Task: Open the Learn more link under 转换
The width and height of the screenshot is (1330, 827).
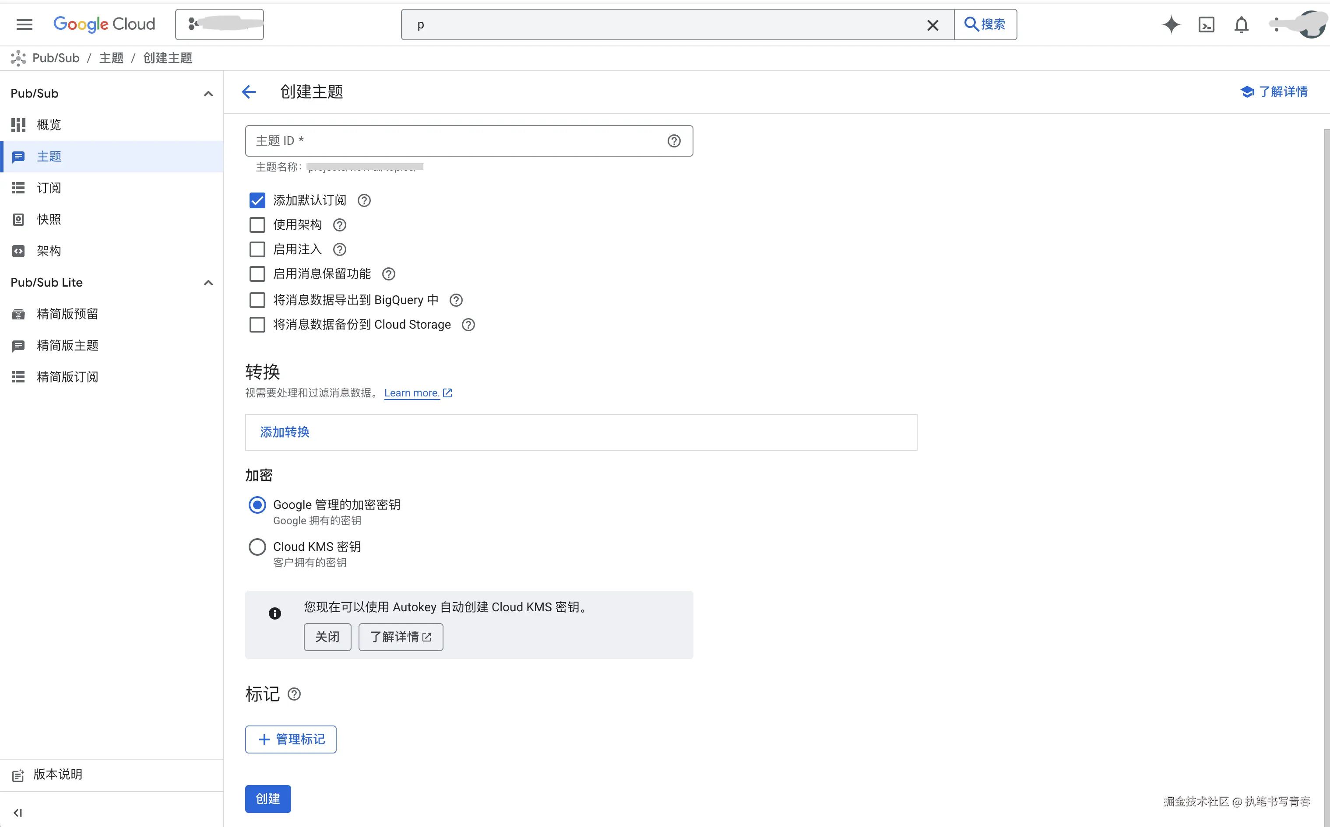Action: click(x=412, y=393)
